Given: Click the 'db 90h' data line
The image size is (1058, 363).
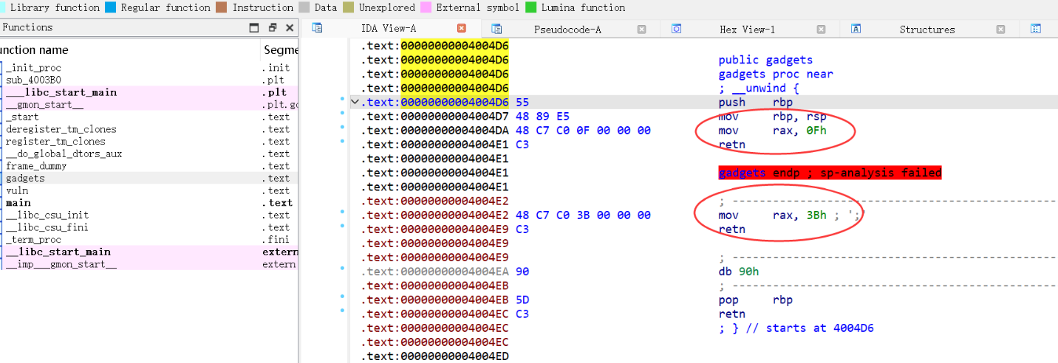Looking at the screenshot, I should pos(739,272).
